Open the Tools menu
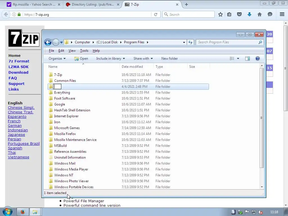The width and height of the screenshot is (288, 216). click(84, 51)
